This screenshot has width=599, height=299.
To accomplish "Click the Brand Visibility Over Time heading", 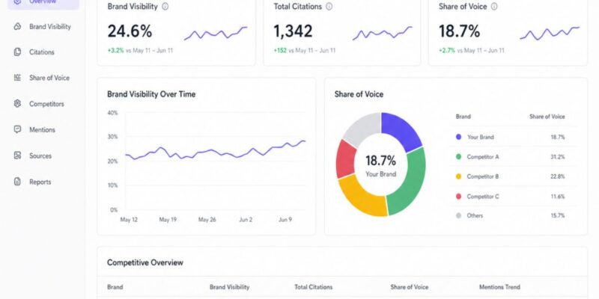I will point(151,94).
